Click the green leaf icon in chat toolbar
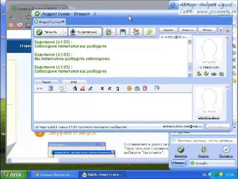The width and height of the screenshot is (238, 179). 149,32
